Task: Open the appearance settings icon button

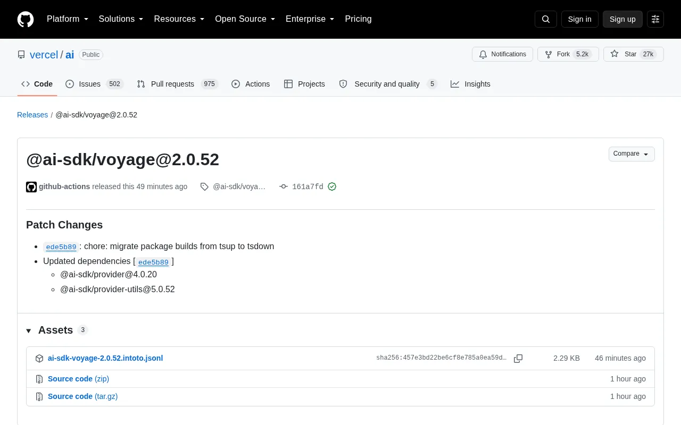Action: pos(655,19)
